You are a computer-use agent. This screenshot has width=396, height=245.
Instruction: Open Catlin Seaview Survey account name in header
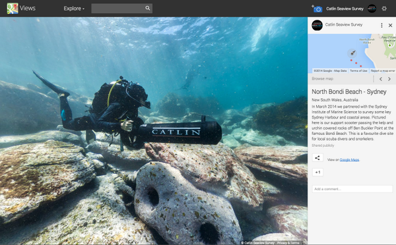coord(345,9)
